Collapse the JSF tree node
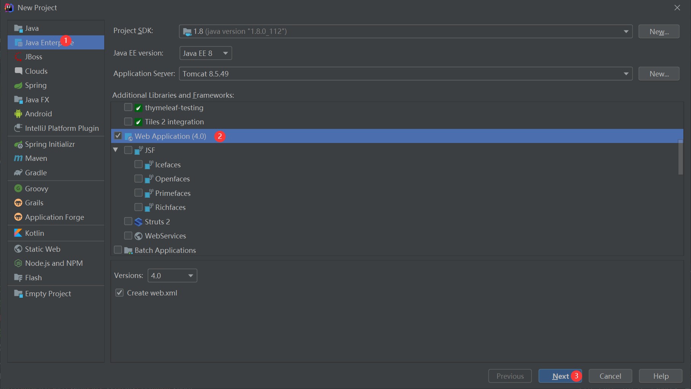691x389 pixels. (116, 150)
